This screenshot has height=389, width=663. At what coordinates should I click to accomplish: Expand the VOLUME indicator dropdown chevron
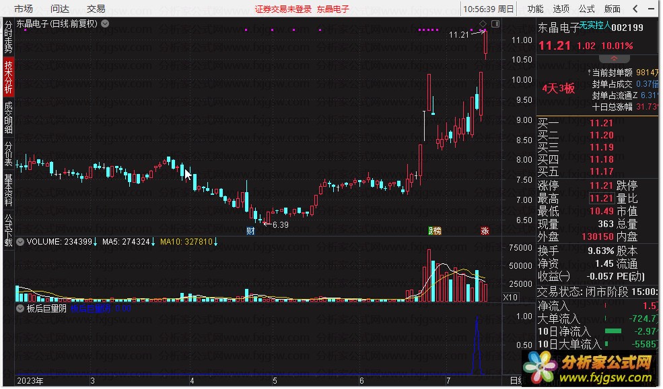(20, 242)
